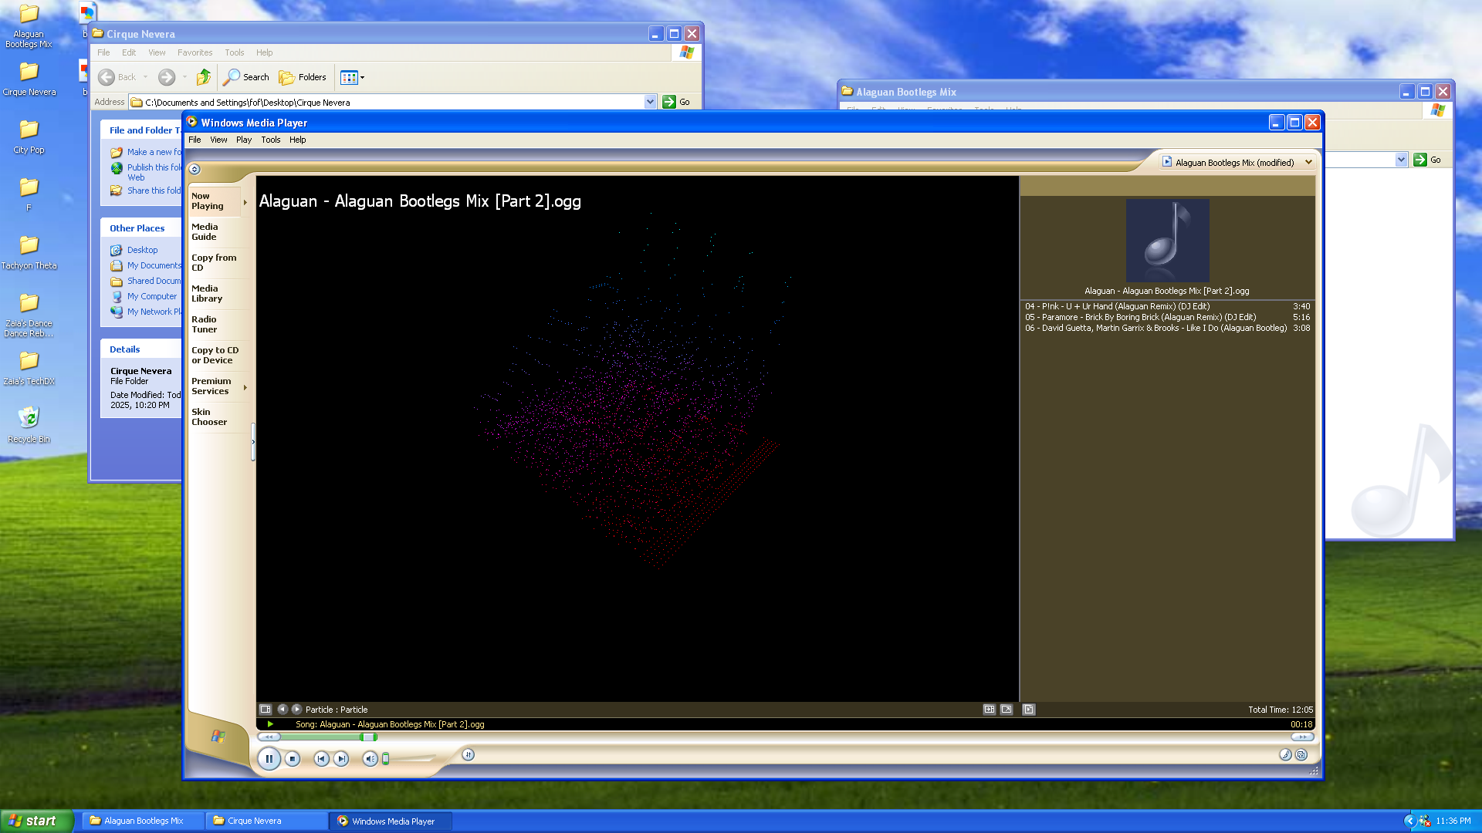Mute audio with the speaker icon

click(370, 759)
